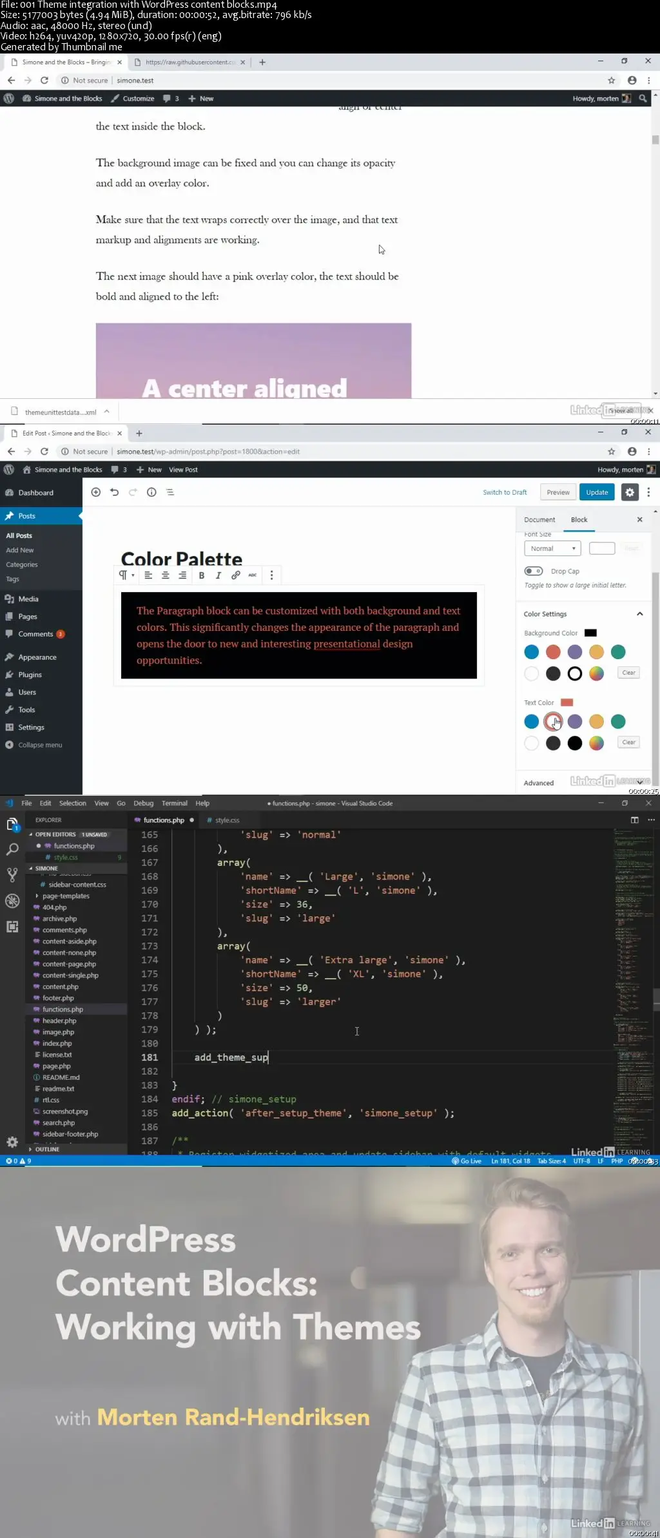Open the custom color picker under Text Color
Image resolution: width=660 pixels, height=1538 pixels.
[597, 743]
